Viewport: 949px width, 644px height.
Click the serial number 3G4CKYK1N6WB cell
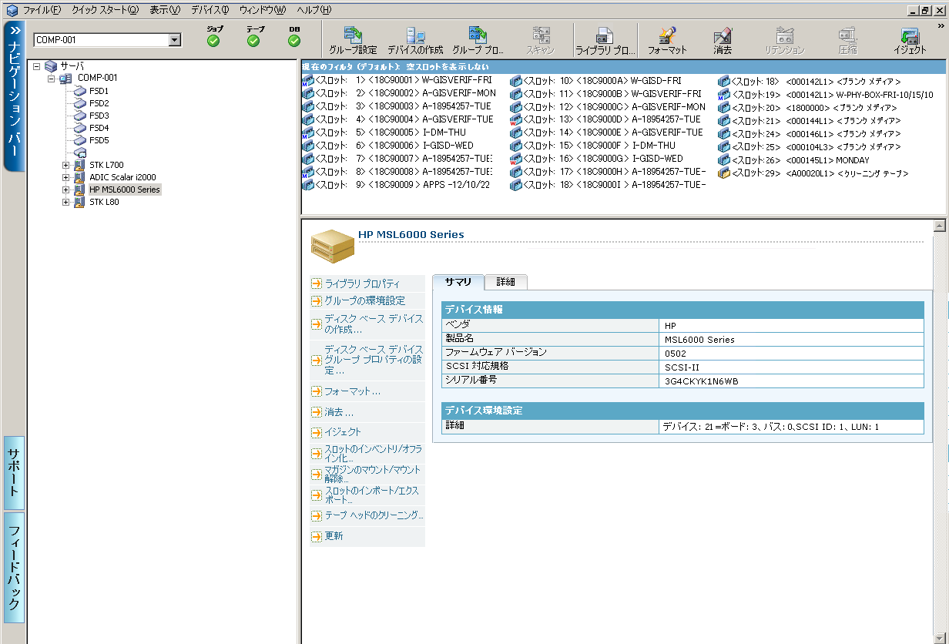pos(792,381)
